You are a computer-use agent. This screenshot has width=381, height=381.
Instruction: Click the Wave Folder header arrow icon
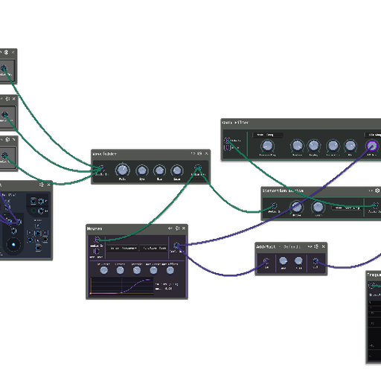coord(193,154)
